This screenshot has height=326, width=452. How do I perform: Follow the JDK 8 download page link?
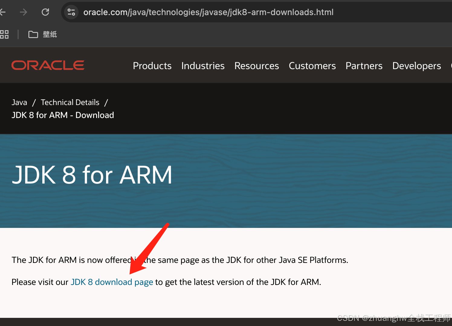click(x=112, y=282)
